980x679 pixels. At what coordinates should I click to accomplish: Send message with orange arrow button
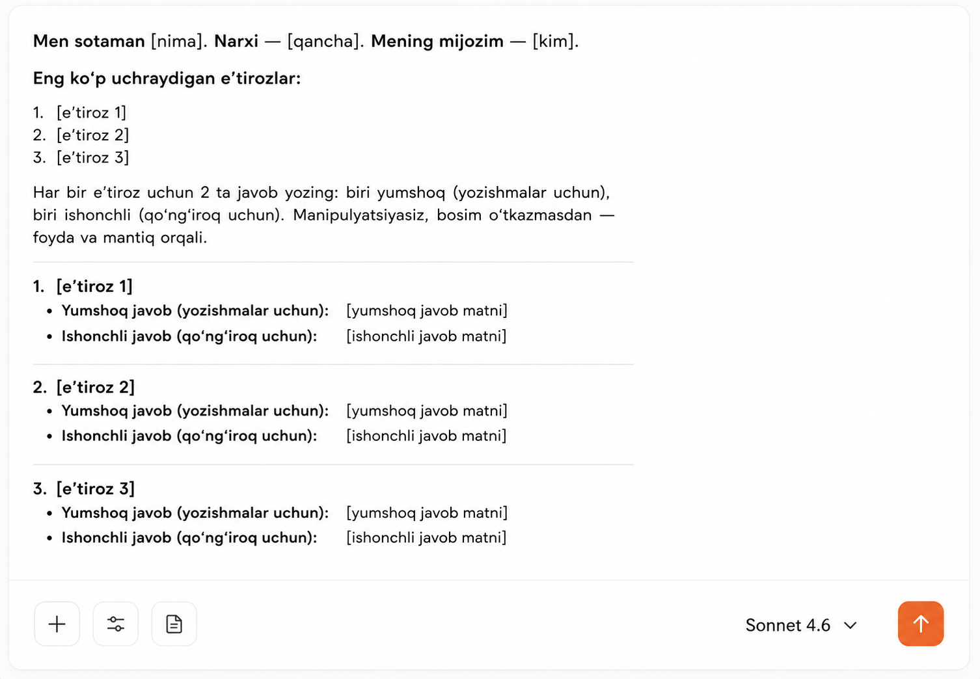tap(921, 624)
